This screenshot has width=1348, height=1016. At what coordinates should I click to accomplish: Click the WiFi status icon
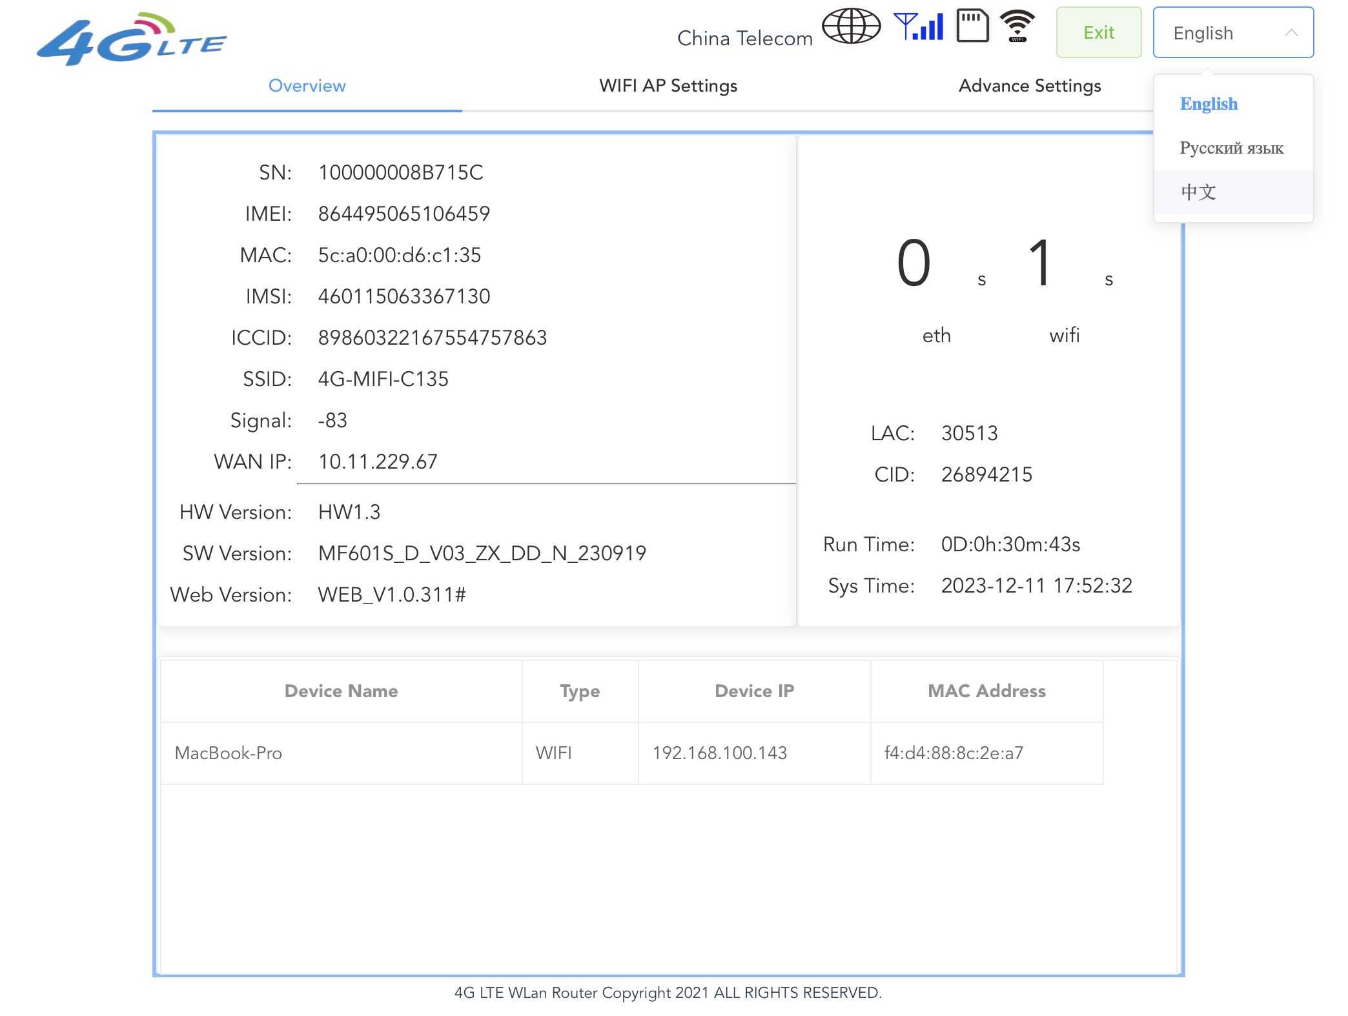[1017, 26]
